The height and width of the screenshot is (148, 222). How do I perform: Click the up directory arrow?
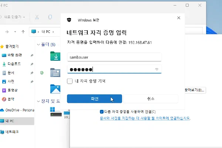tap(23, 32)
